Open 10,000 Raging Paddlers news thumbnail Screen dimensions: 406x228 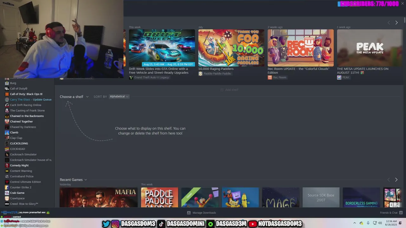(231, 48)
